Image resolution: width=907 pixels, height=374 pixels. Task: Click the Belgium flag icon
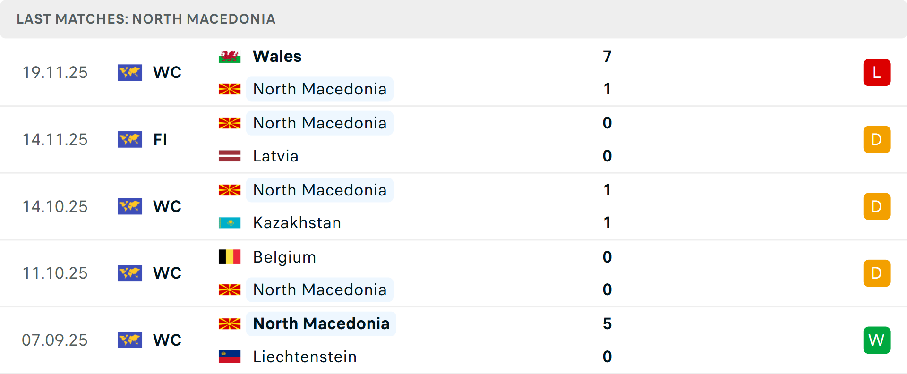coord(230,257)
